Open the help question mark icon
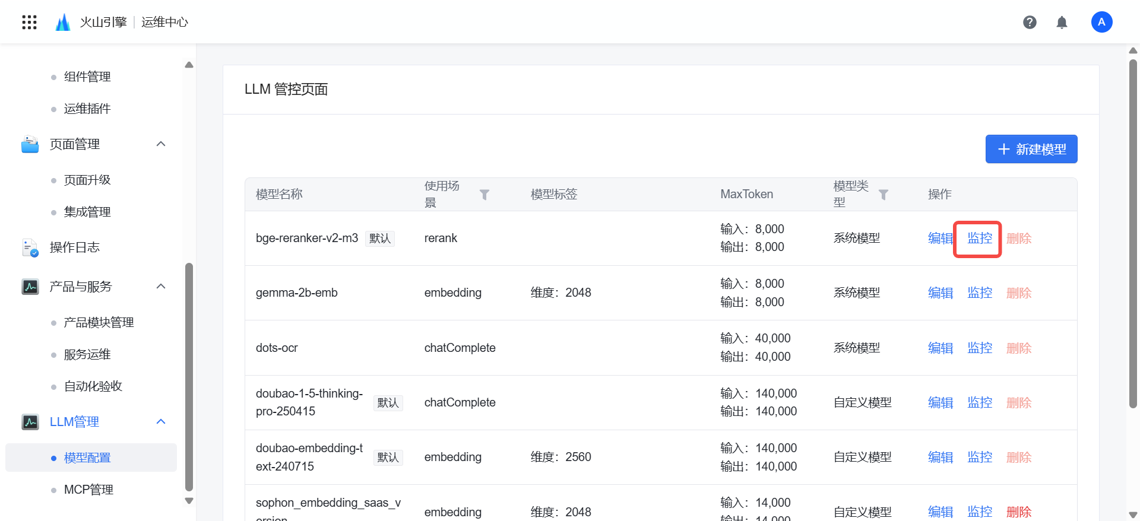The width and height of the screenshot is (1140, 521). 1030,23
